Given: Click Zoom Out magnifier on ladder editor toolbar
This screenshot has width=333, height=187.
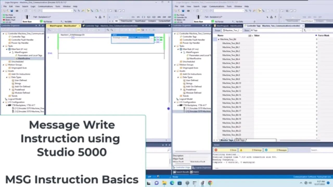Looking at the screenshot, I should (x=112, y=30).
